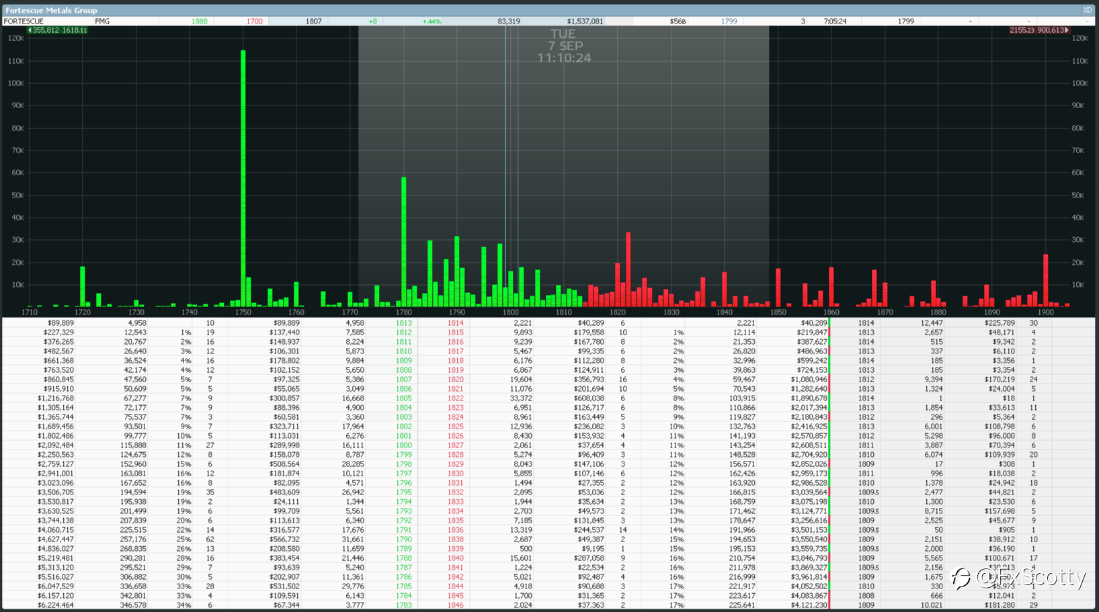Click bid volume 28,285 at price 1798
Viewport: 1099px width, 612px height.
point(353,464)
